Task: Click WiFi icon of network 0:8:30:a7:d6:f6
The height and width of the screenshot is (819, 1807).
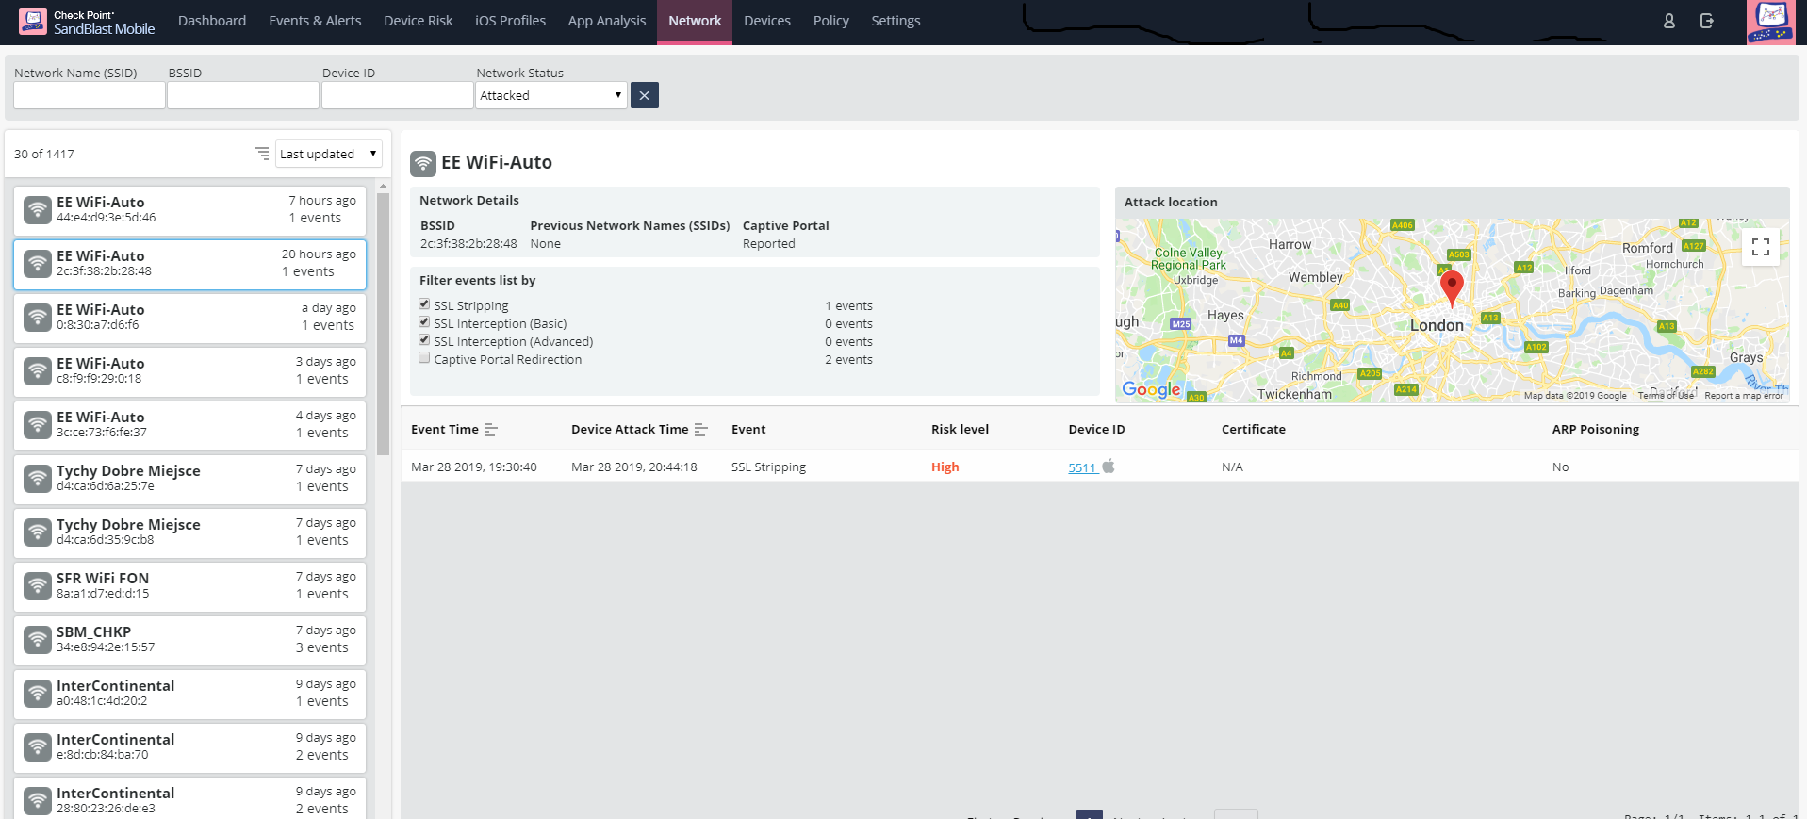Action: (38, 317)
